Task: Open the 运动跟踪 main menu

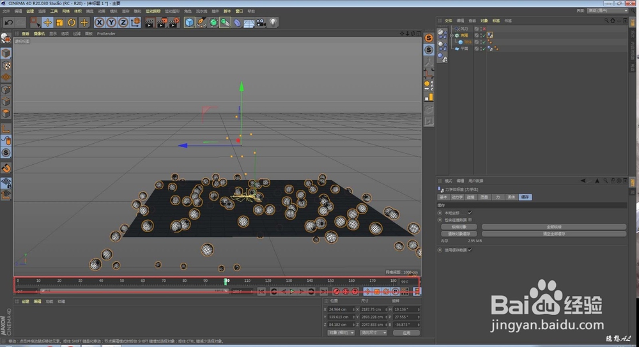Action: (x=153, y=11)
